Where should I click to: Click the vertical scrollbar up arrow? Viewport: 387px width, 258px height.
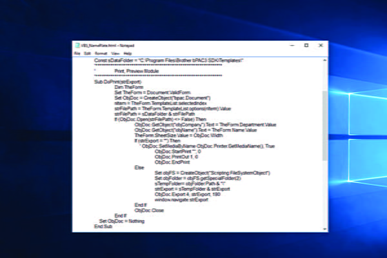coord(324,59)
